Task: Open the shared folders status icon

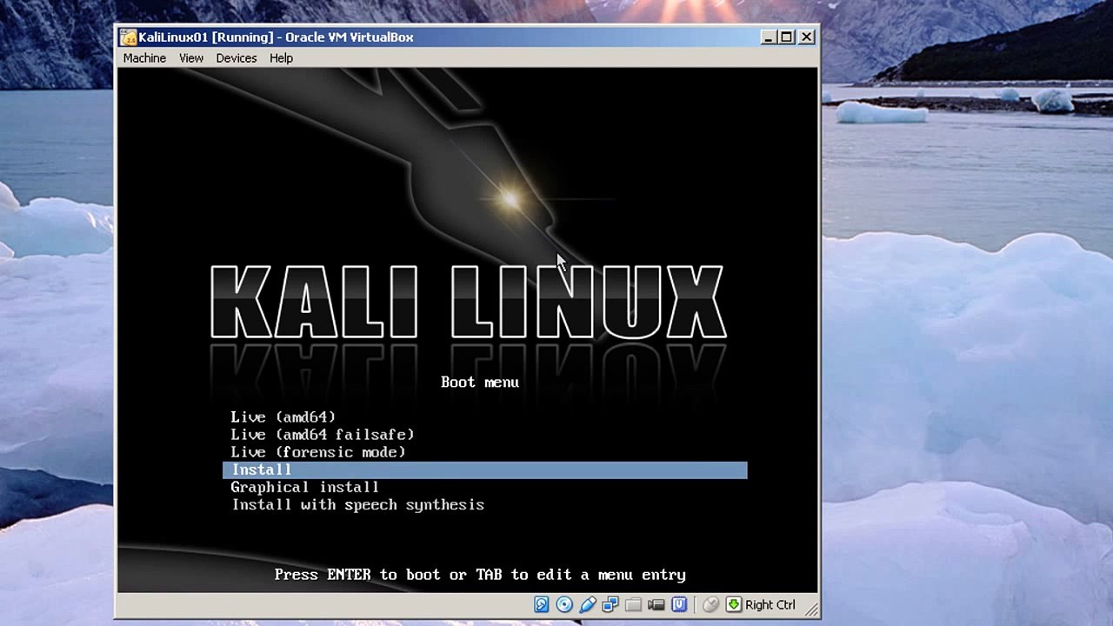Action: pyautogui.click(x=633, y=604)
